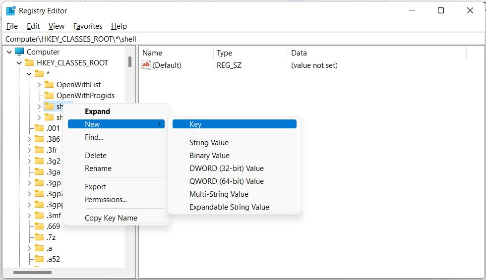This screenshot has height=280, width=486.
Task: Click Permissions... in the context menu
Action: pyautogui.click(x=106, y=200)
